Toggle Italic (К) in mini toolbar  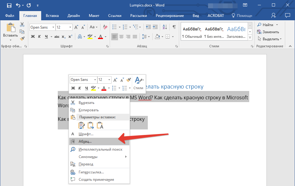(80, 88)
